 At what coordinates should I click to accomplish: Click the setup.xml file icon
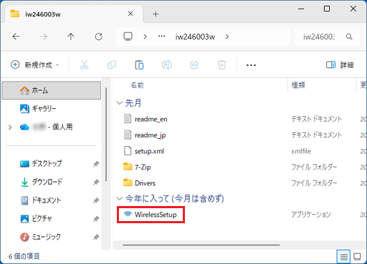[128, 151]
